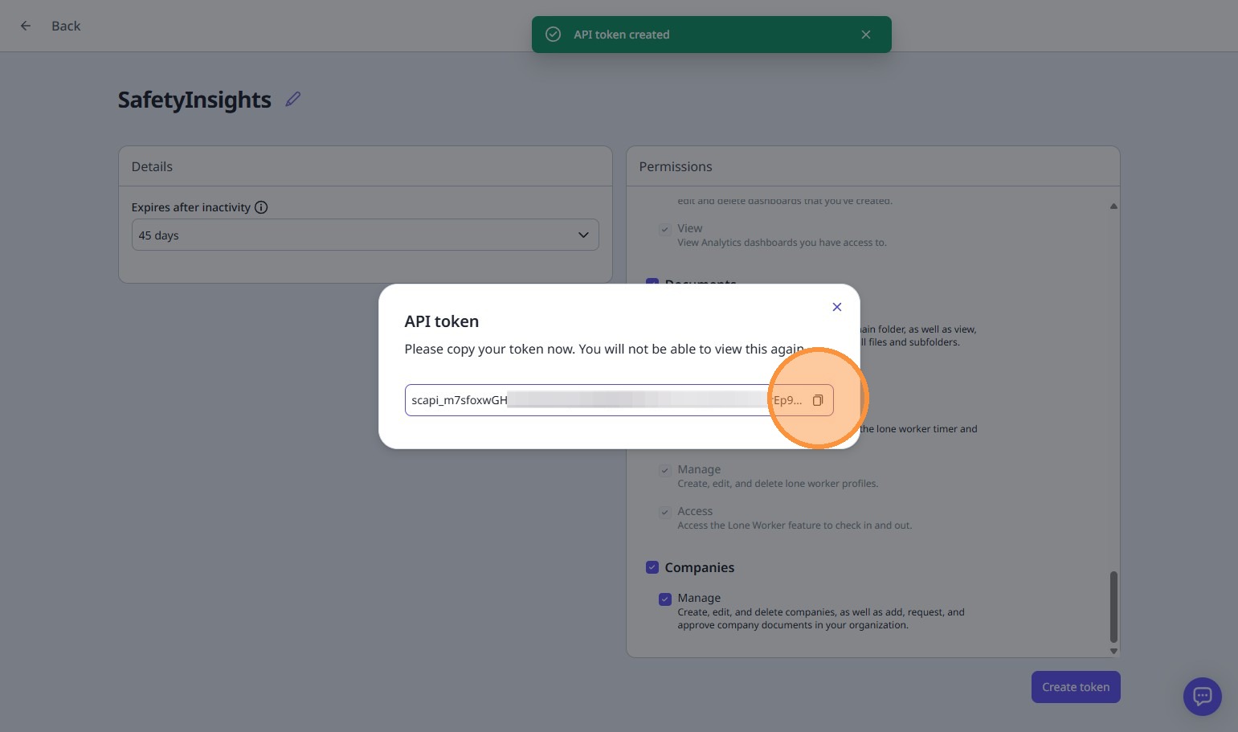The image size is (1238, 732).
Task: Click the Permissions scroll up arrow
Action: [x=1113, y=207]
